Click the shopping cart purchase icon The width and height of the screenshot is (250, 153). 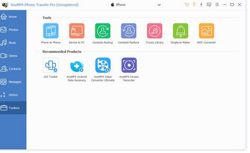(187, 5)
